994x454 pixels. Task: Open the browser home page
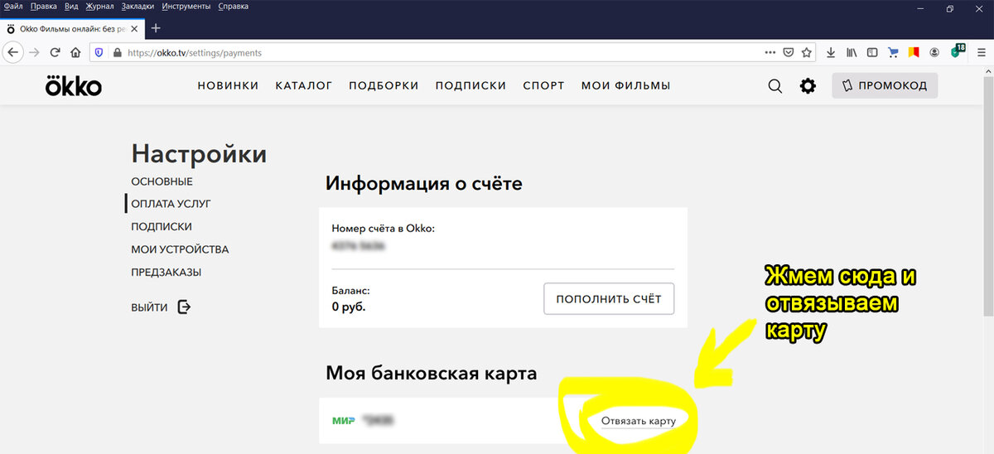tap(75, 52)
